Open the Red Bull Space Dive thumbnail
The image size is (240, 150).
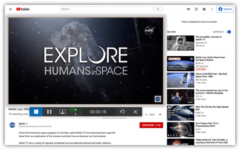(181, 80)
